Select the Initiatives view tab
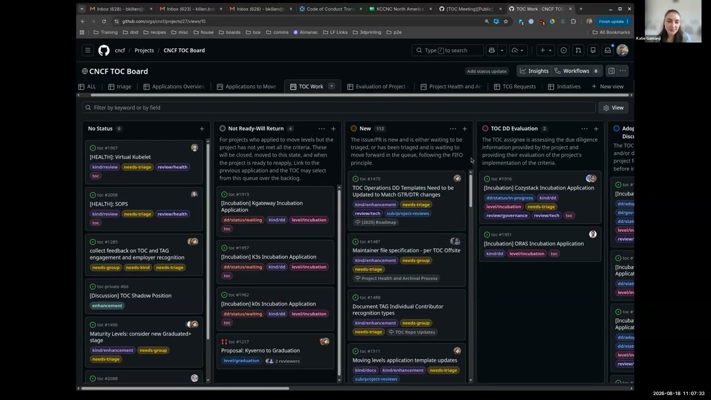 [564, 87]
